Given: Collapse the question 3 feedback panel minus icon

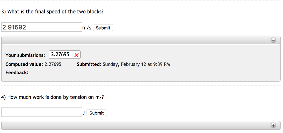Looking at the screenshot, I should (x=273, y=40).
